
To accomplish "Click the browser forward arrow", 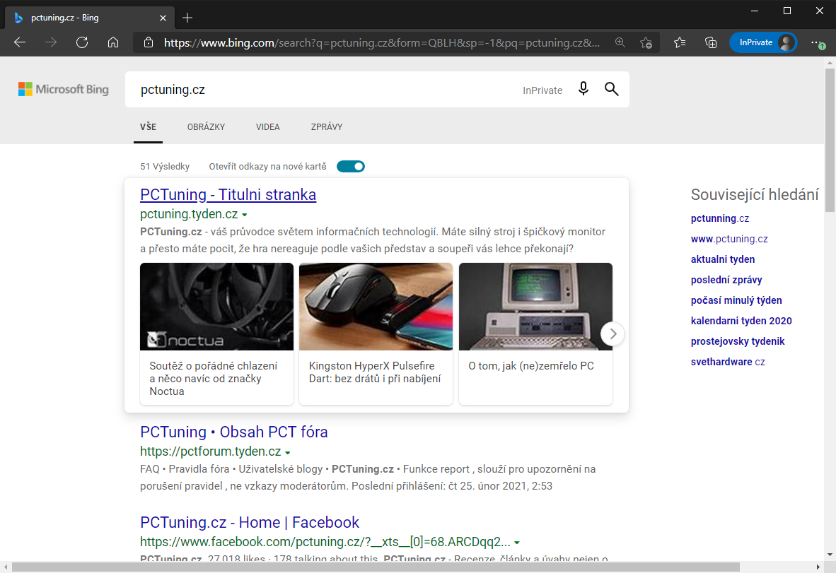I will click(x=51, y=42).
